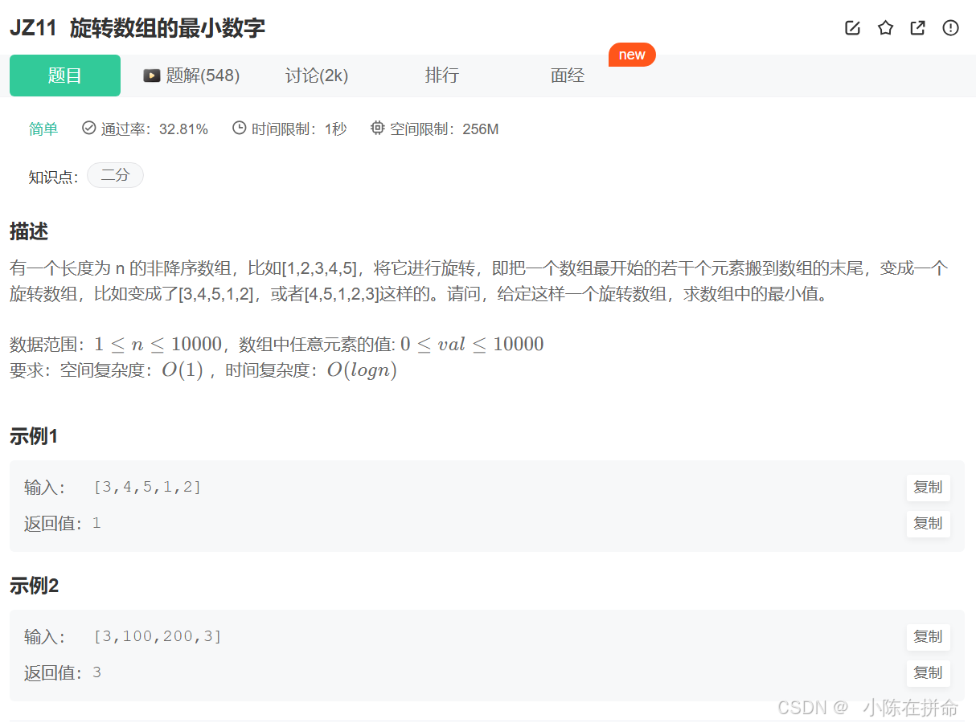The width and height of the screenshot is (976, 723).
Task: Click the title JZ11 旋转数组的最小数字
Action: (x=137, y=28)
